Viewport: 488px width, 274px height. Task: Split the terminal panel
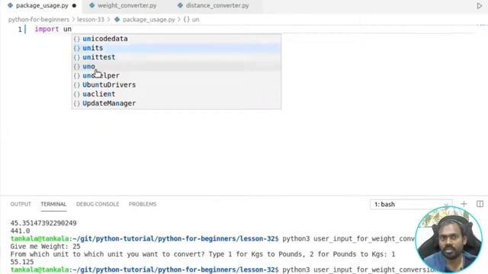[x=480, y=204]
